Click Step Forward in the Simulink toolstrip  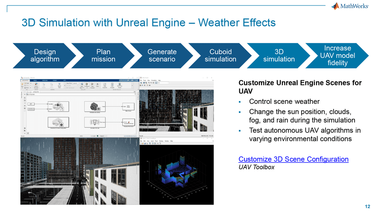coord(92,84)
